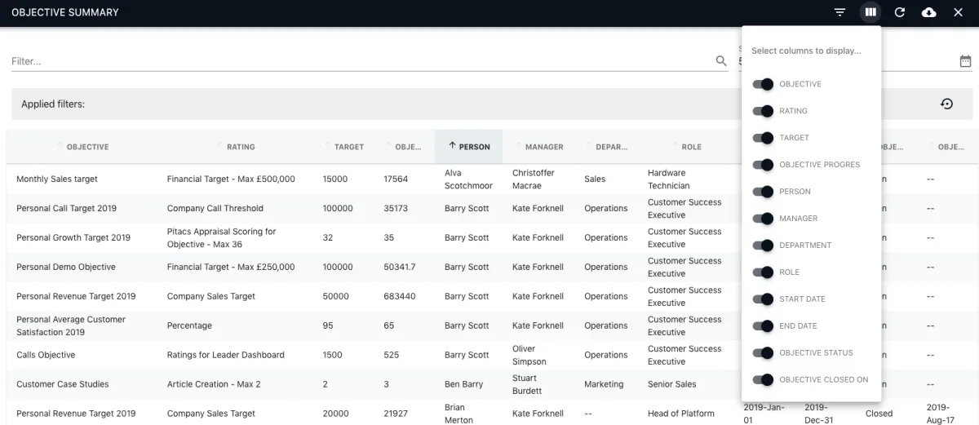The width and height of the screenshot is (979, 425).
Task: Click 'Oliver Simpson' manager cell
Action: [x=529, y=355]
